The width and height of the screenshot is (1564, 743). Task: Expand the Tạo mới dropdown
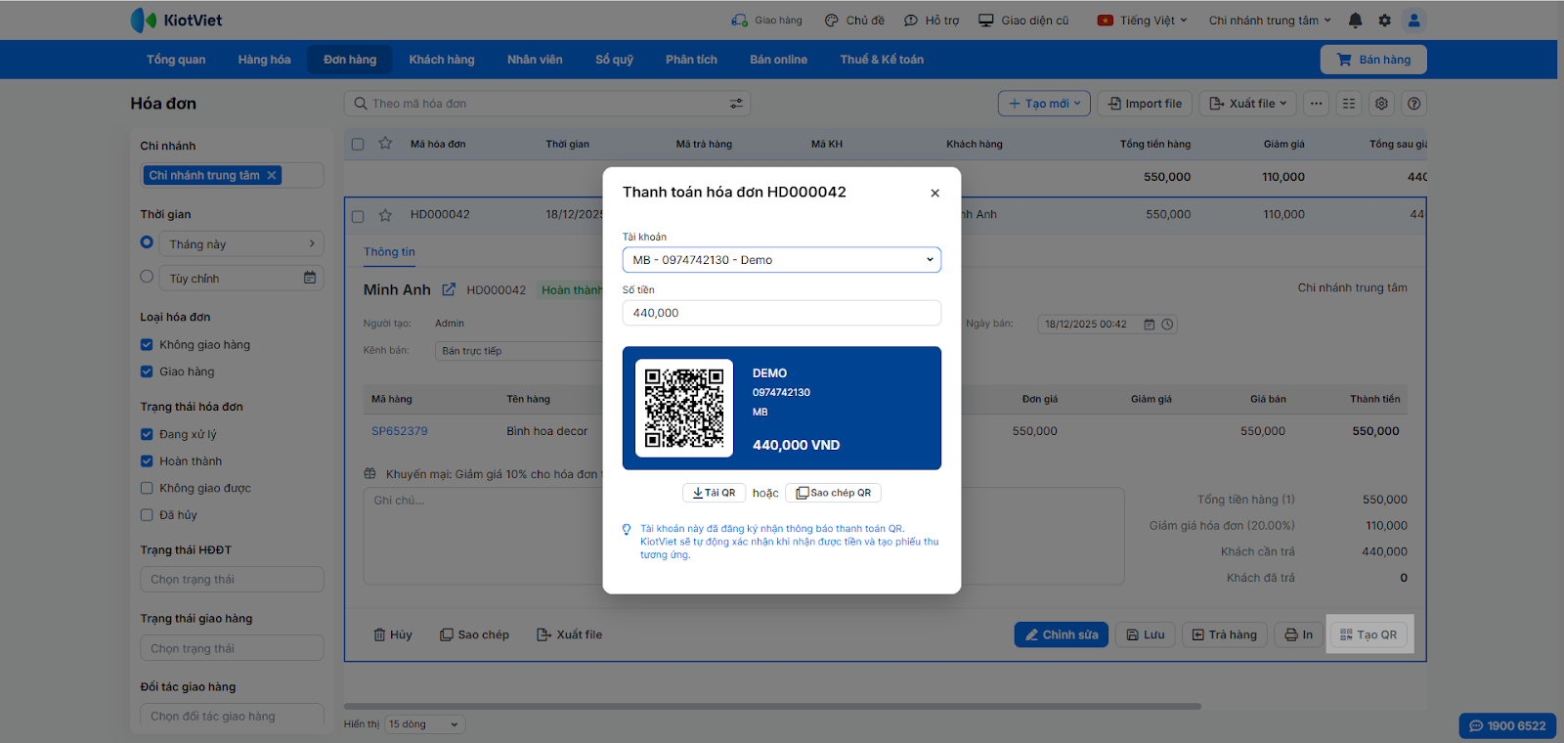(1044, 104)
